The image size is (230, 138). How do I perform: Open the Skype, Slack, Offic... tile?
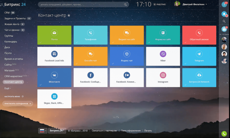pyautogui.click(x=54, y=99)
